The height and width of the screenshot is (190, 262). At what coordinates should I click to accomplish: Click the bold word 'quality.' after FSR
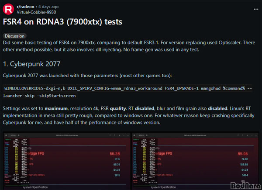tap(118, 109)
